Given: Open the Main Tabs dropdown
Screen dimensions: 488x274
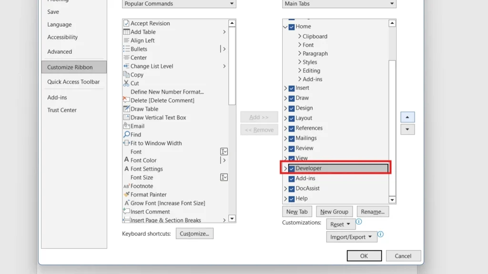Looking at the screenshot, I should 338,4.
